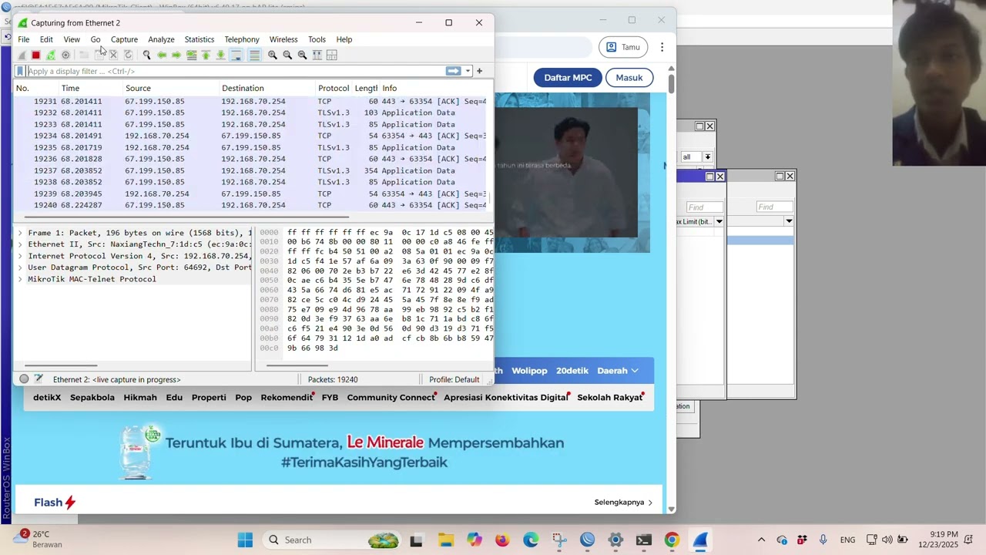
Task: Open the 'all' dropdown in WinBox
Action: tap(707, 156)
